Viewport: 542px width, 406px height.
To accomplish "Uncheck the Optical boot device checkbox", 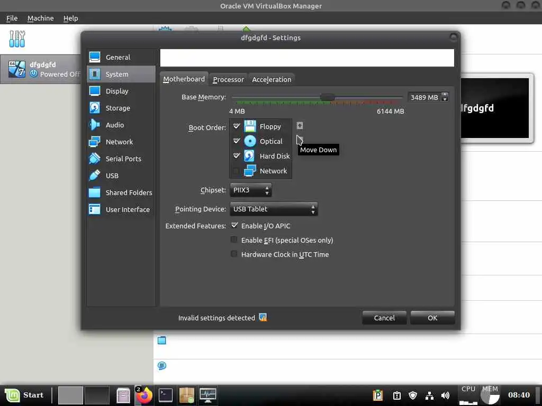I will click(237, 141).
